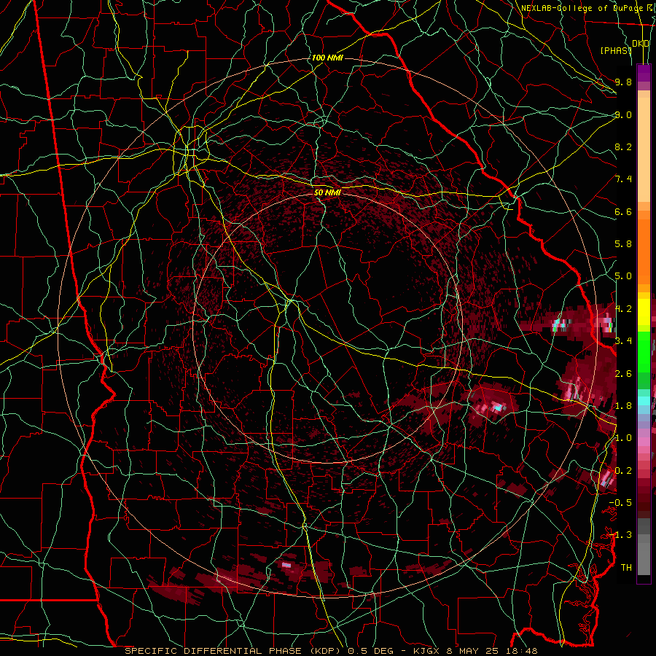Click the cyan band of the color scale
The image size is (656, 656).
click(x=644, y=401)
